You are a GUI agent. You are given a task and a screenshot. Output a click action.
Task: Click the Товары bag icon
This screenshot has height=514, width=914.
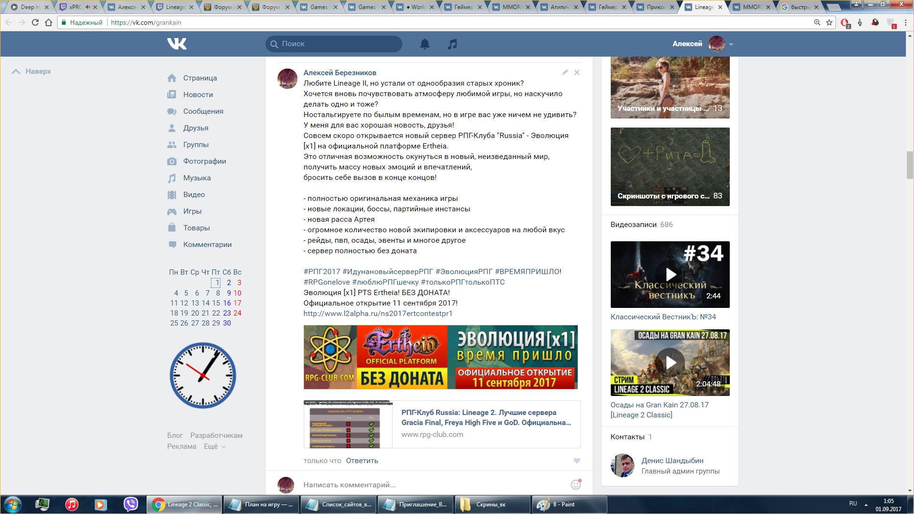(172, 228)
